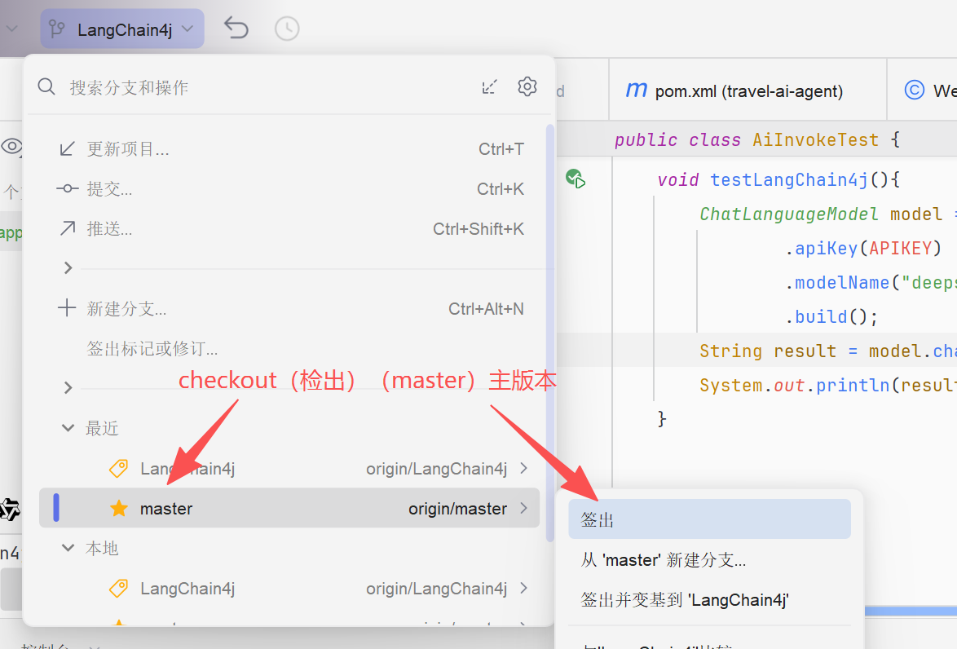The image size is (957, 649).
Task: Click the plus icon beside 新建分支
Action: tap(67, 307)
